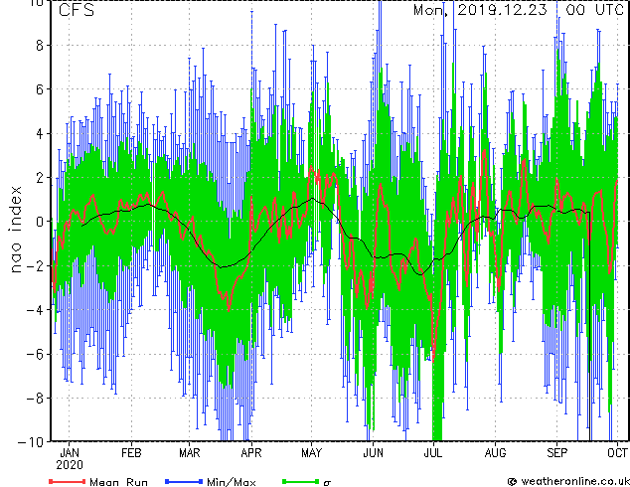This screenshot has width=630, height=487.
Task: Click the y-axis value 0
Action: click(40, 222)
